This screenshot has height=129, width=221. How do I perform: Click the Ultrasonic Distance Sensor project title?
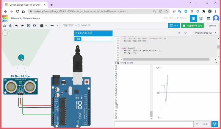(26, 18)
